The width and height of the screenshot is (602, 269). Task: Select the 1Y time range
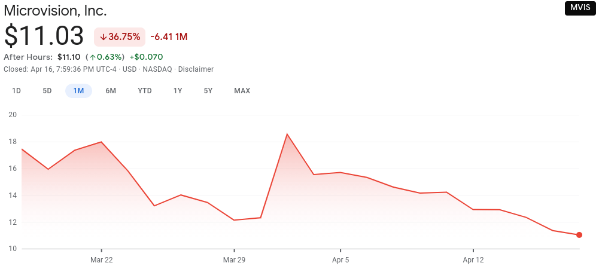coord(178,91)
